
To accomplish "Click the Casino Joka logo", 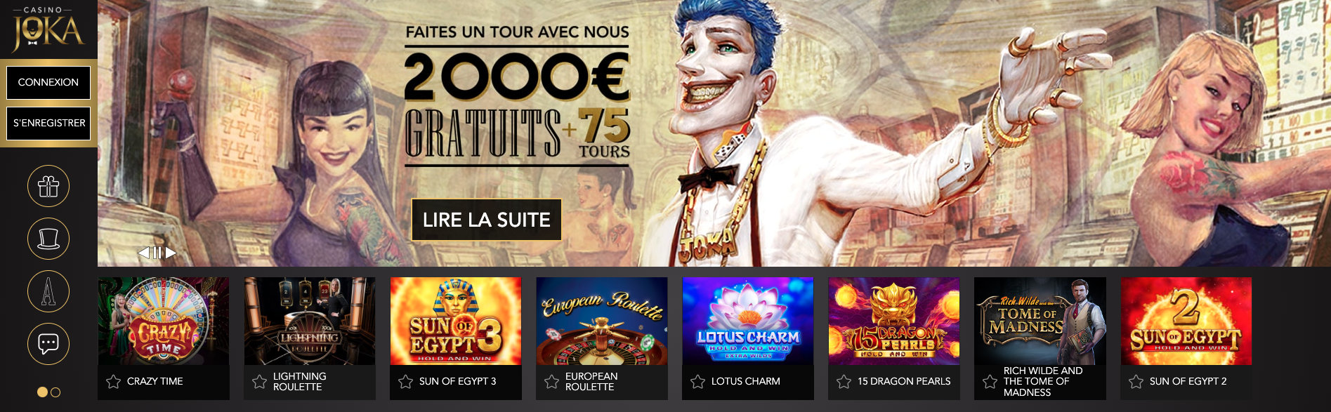I will point(48,29).
